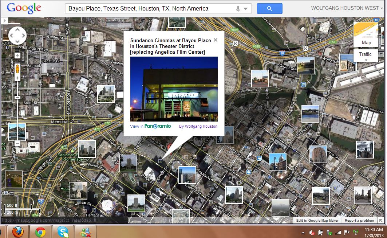
Task: Click the muted volume tray icon
Action: (x=312, y=232)
